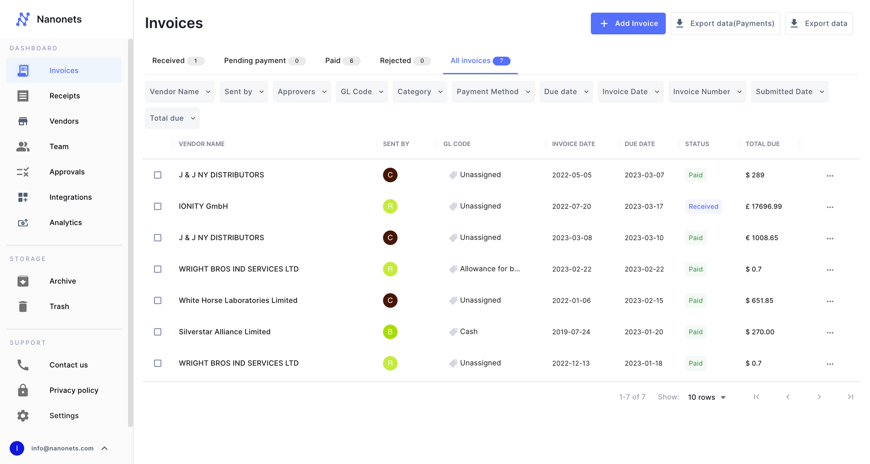Screen dimensions: 870x464
Task: Expand the Payment Method filter
Action: click(x=493, y=92)
